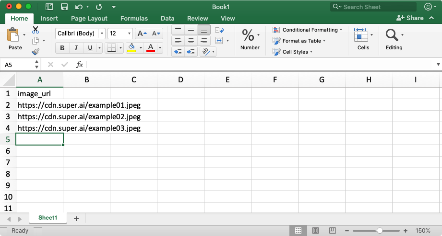Click the Save icon in title bar

[x=64, y=7]
